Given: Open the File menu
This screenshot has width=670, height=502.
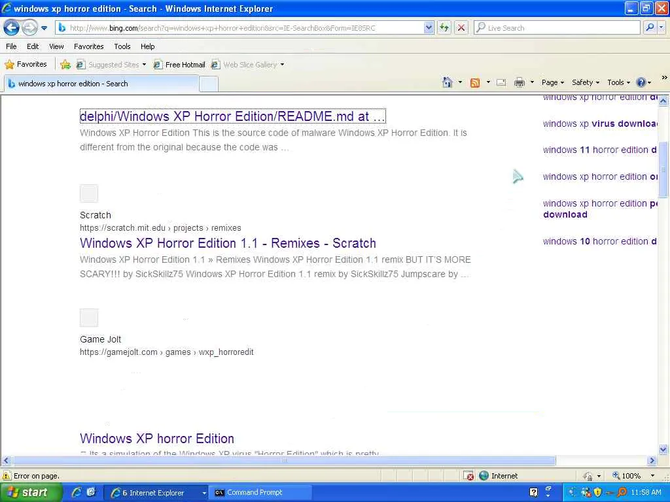Looking at the screenshot, I should tap(11, 46).
